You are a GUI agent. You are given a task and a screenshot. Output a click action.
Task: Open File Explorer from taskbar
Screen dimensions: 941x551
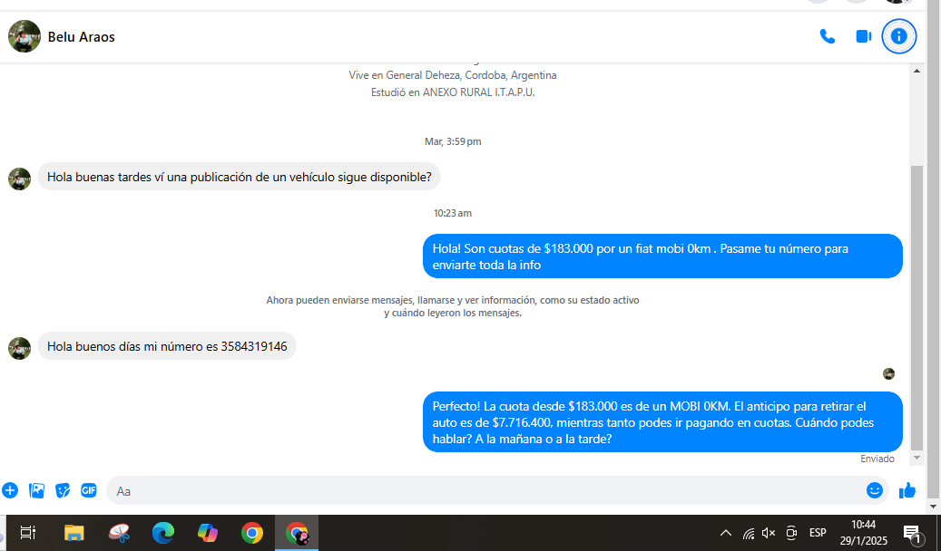point(74,532)
